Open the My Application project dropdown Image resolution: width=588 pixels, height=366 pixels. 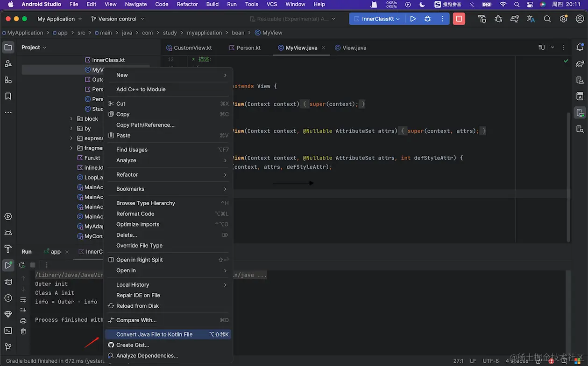tap(59, 19)
